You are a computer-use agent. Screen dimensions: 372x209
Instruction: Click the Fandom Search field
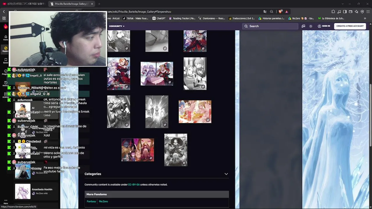(x=270, y=26)
